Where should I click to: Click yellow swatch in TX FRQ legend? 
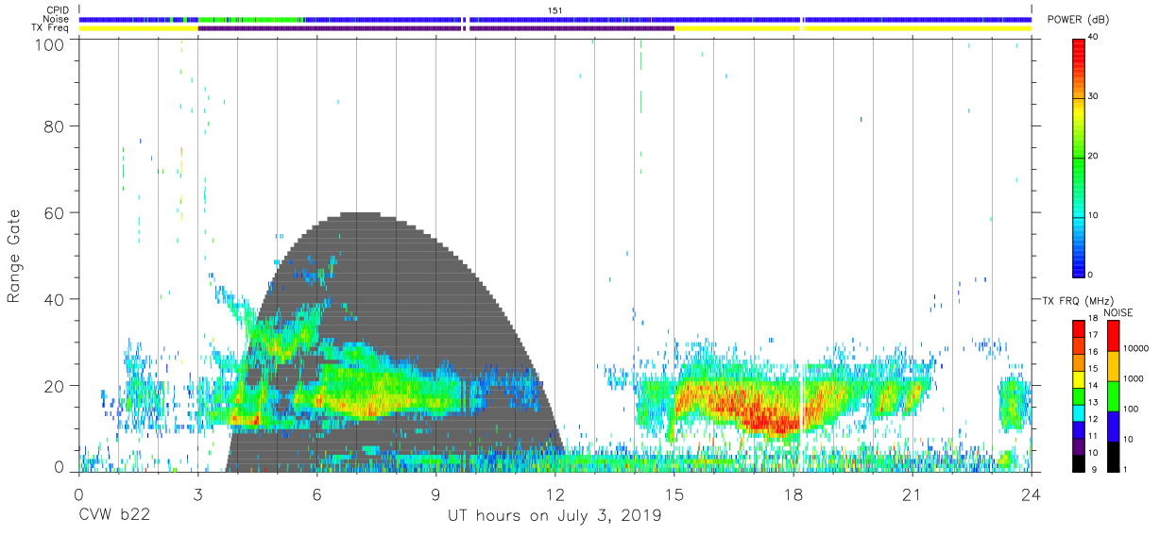pyautogui.click(x=1078, y=377)
